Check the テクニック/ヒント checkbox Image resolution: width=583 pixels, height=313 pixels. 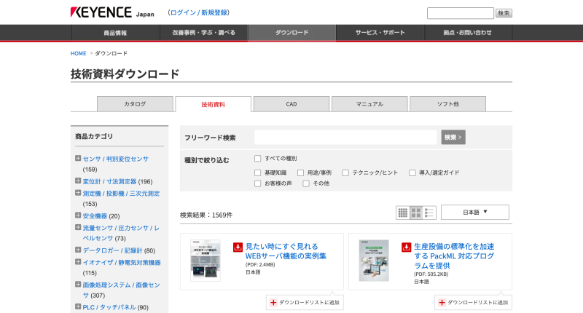(345, 173)
